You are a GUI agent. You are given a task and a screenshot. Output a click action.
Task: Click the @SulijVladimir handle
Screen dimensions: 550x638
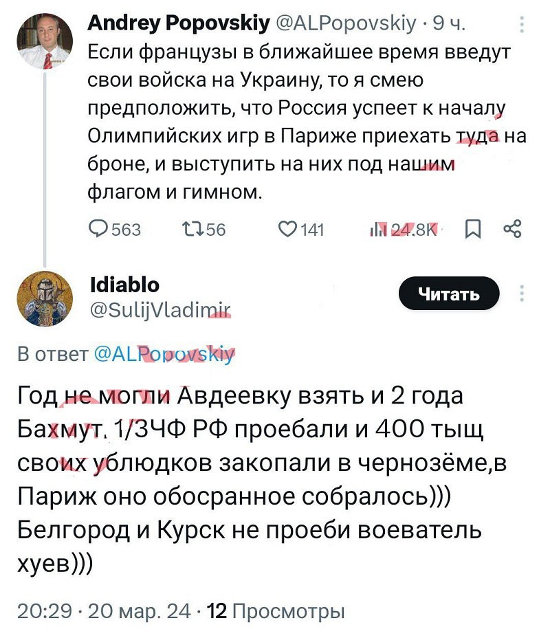point(160,309)
